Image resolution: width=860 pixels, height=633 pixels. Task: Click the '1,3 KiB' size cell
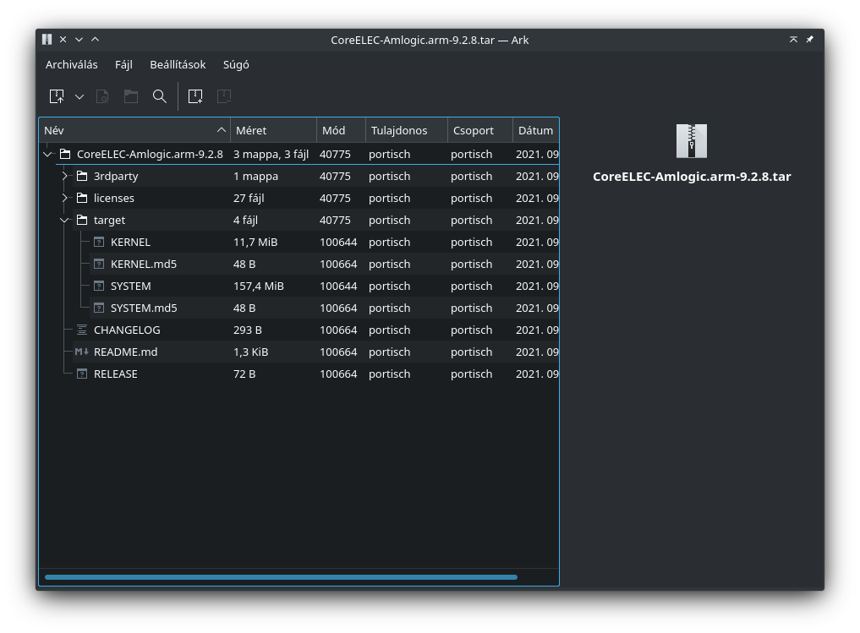250,352
